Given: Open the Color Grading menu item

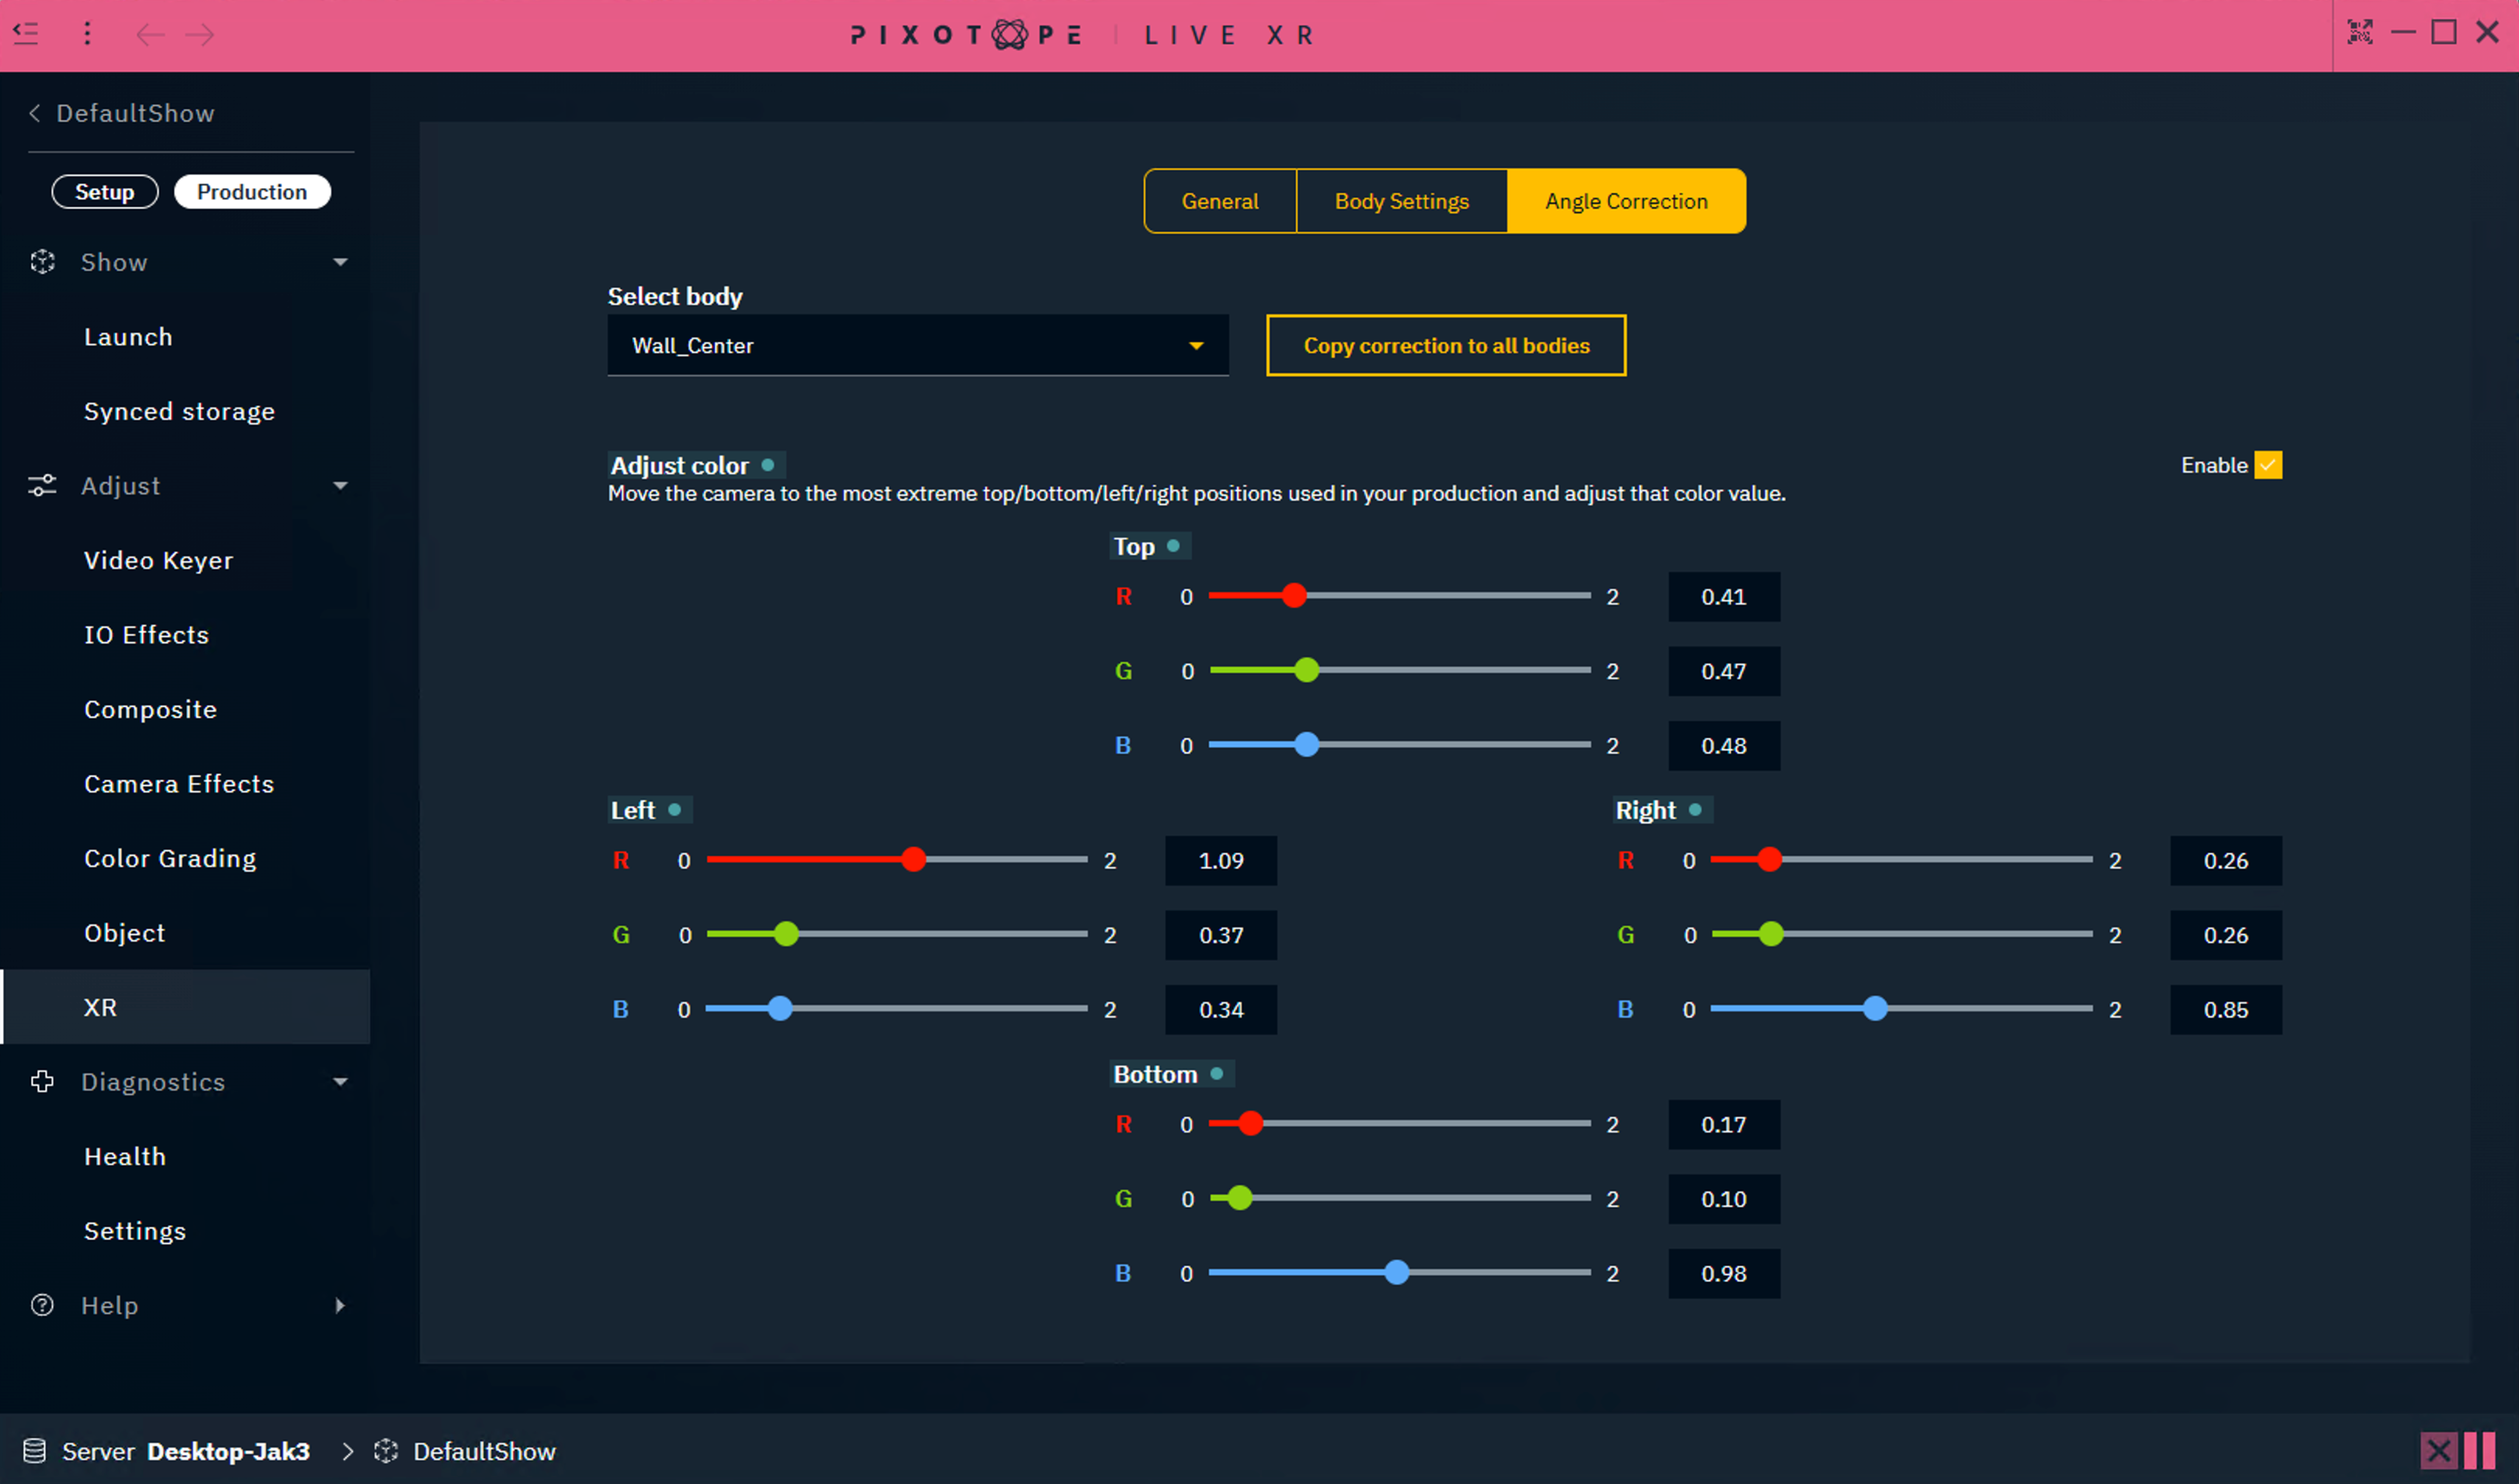Looking at the screenshot, I should point(170,858).
